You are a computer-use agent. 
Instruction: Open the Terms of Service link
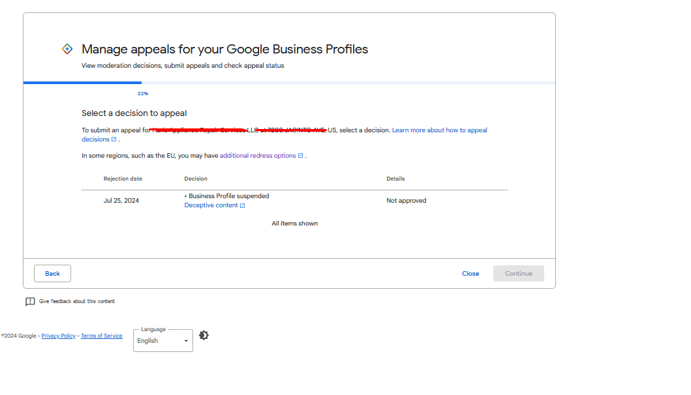[x=101, y=336]
